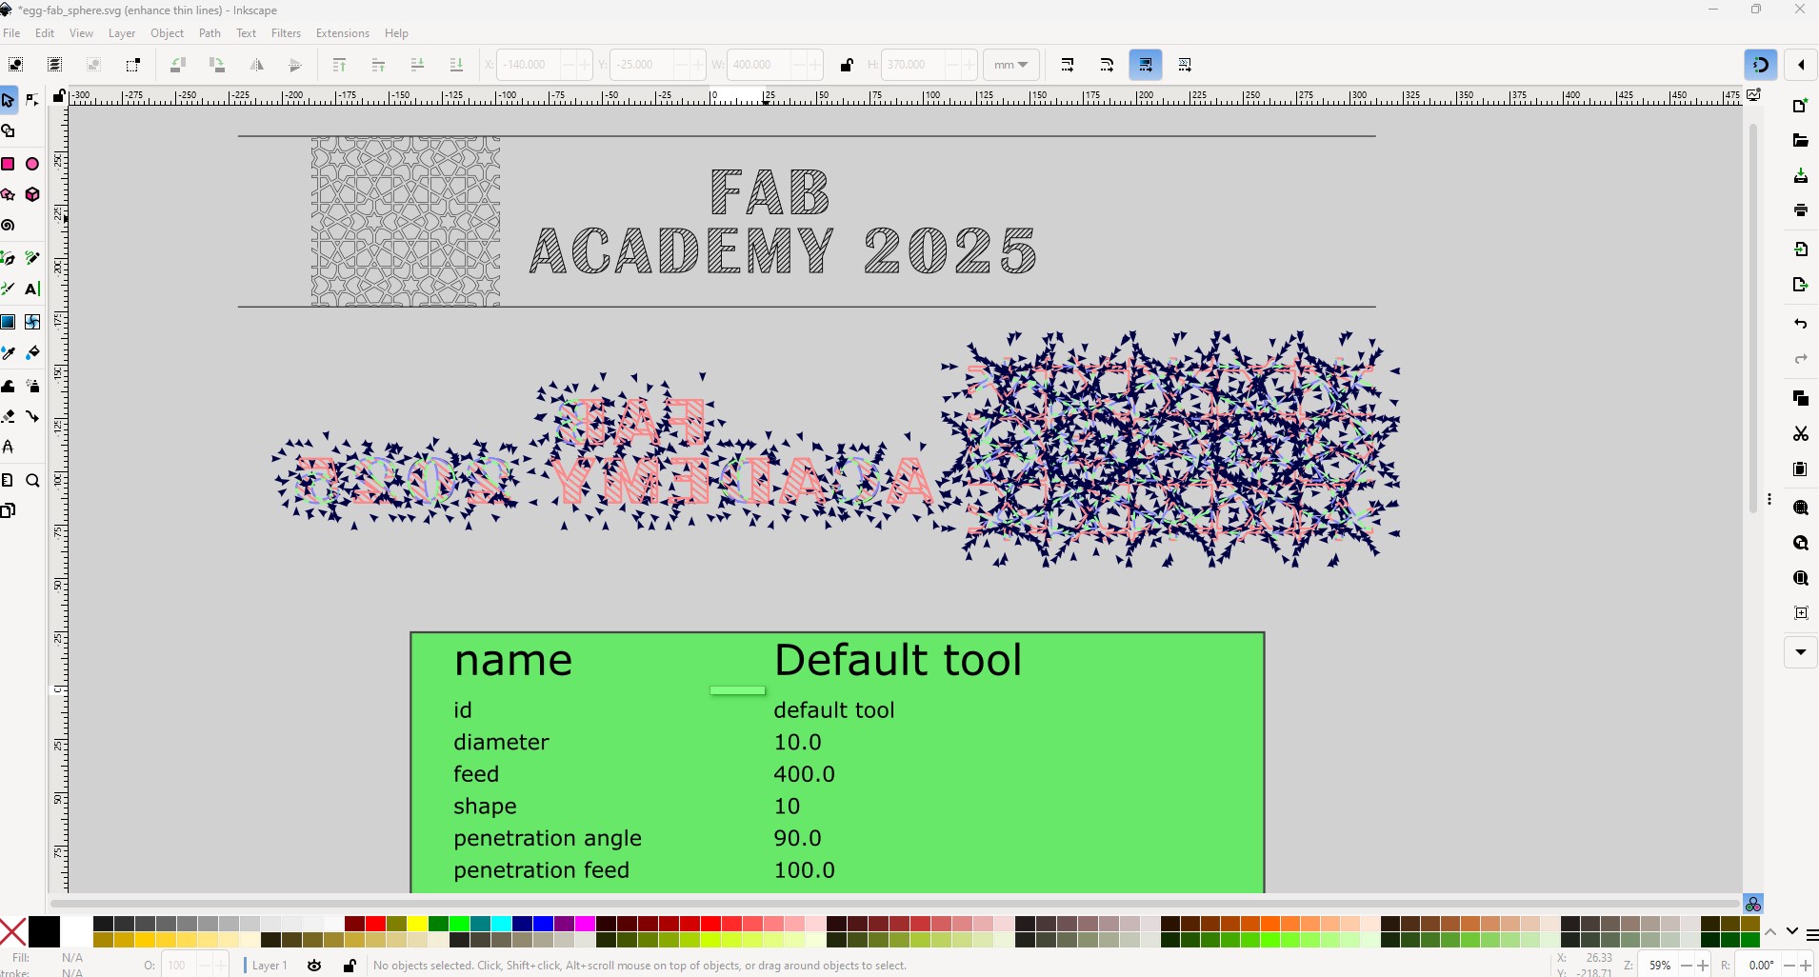This screenshot has height=977, width=1819.
Task: Select the Text tool
Action: click(x=32, y=289)
